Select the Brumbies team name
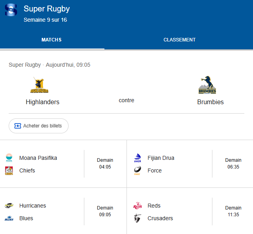 [x=210, y=102]
